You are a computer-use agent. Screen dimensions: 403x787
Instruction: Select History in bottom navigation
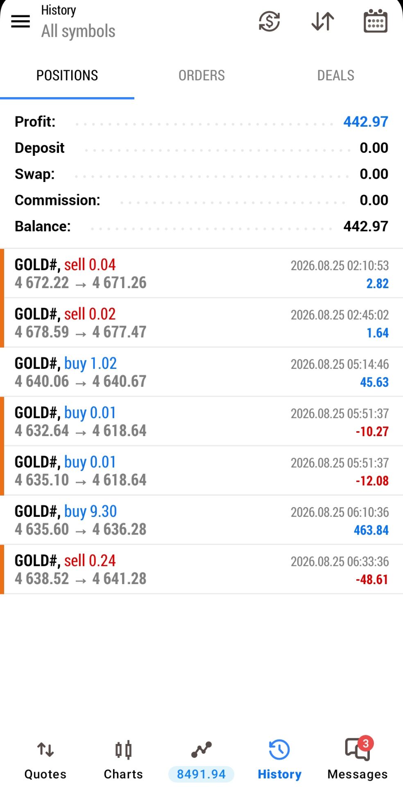coord(279,760)
